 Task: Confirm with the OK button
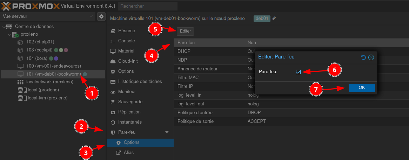pyautogui.click(x=362, y=88)
